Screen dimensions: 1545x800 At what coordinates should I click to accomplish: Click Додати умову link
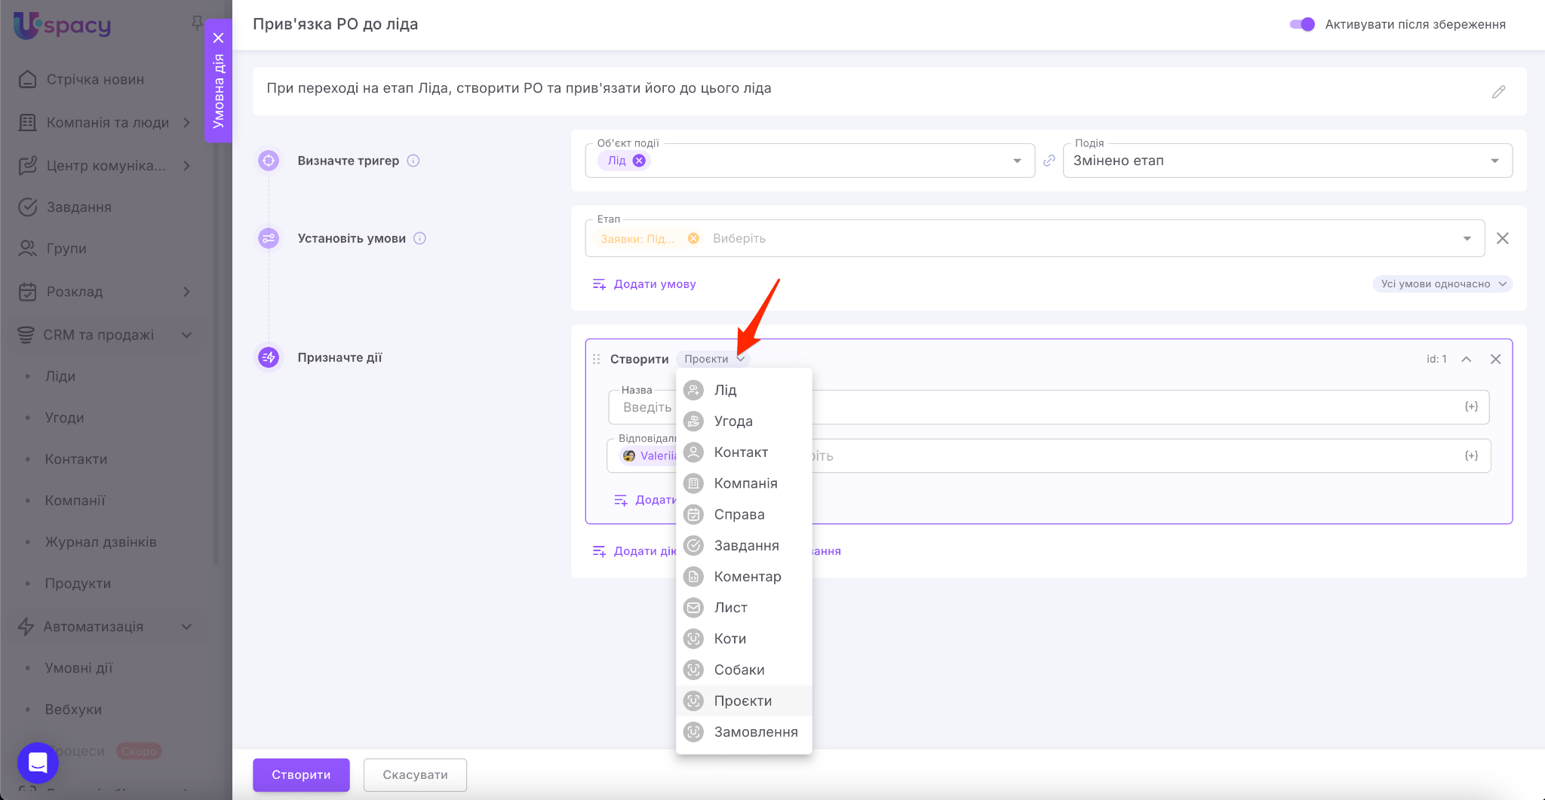(x=644, y=284)
